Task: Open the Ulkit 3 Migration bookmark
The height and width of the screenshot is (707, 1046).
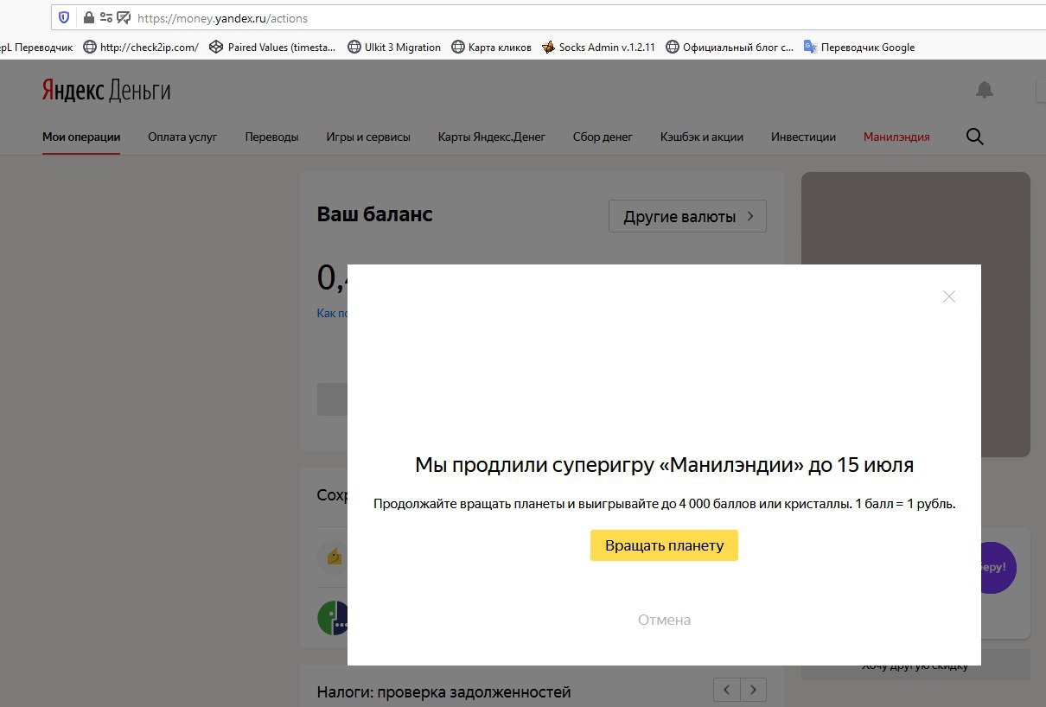Action: coord(394,48)
